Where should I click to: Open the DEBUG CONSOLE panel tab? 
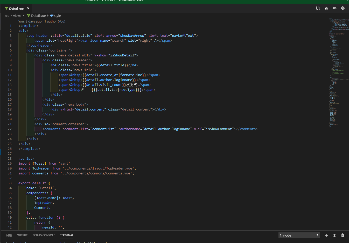click(x=44, y=235)
